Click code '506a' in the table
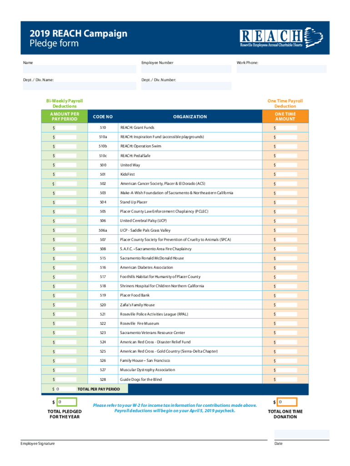 pos(103,230)
